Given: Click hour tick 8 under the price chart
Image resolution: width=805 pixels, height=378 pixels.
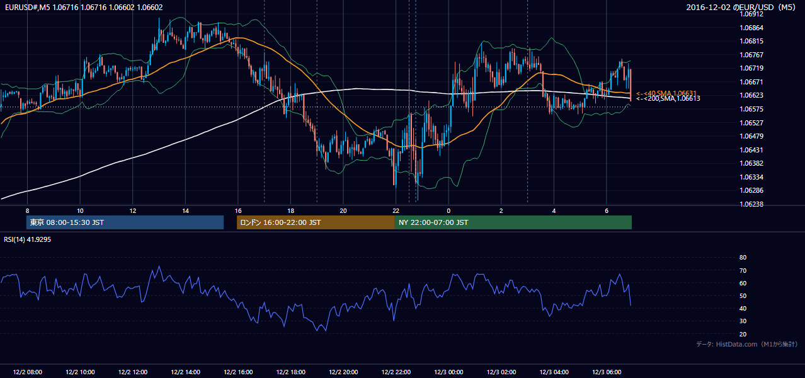Looking at the screenshot, I should coord(27,210).
